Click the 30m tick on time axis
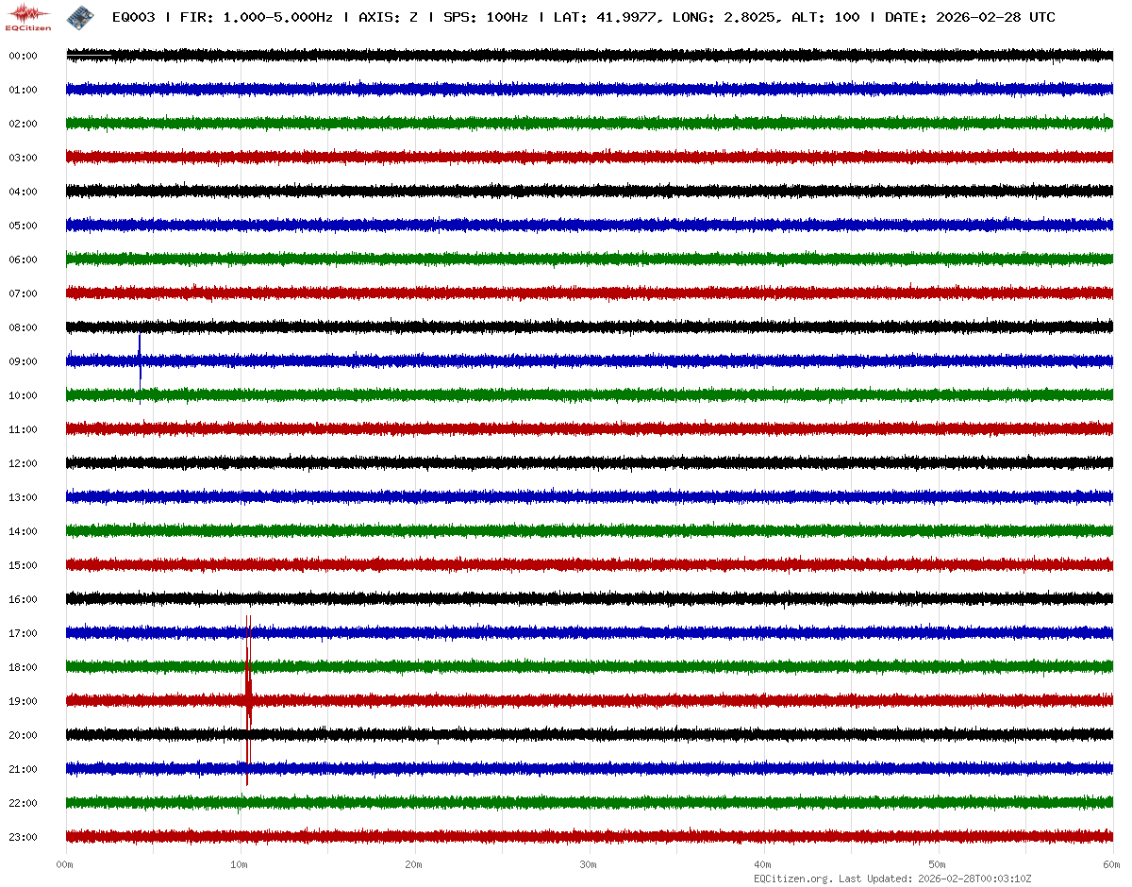1132x887 pixels. [x=589, y=864]
